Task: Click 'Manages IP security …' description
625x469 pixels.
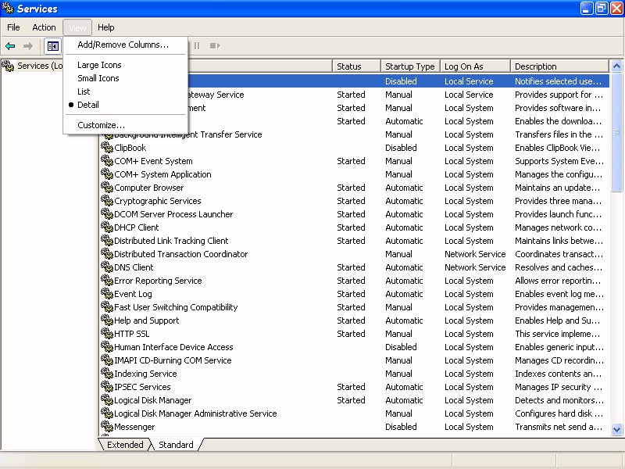Action: click(x=559, y=387)
